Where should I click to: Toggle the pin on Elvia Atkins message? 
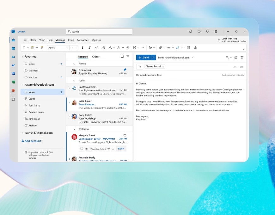coord(125,70)
